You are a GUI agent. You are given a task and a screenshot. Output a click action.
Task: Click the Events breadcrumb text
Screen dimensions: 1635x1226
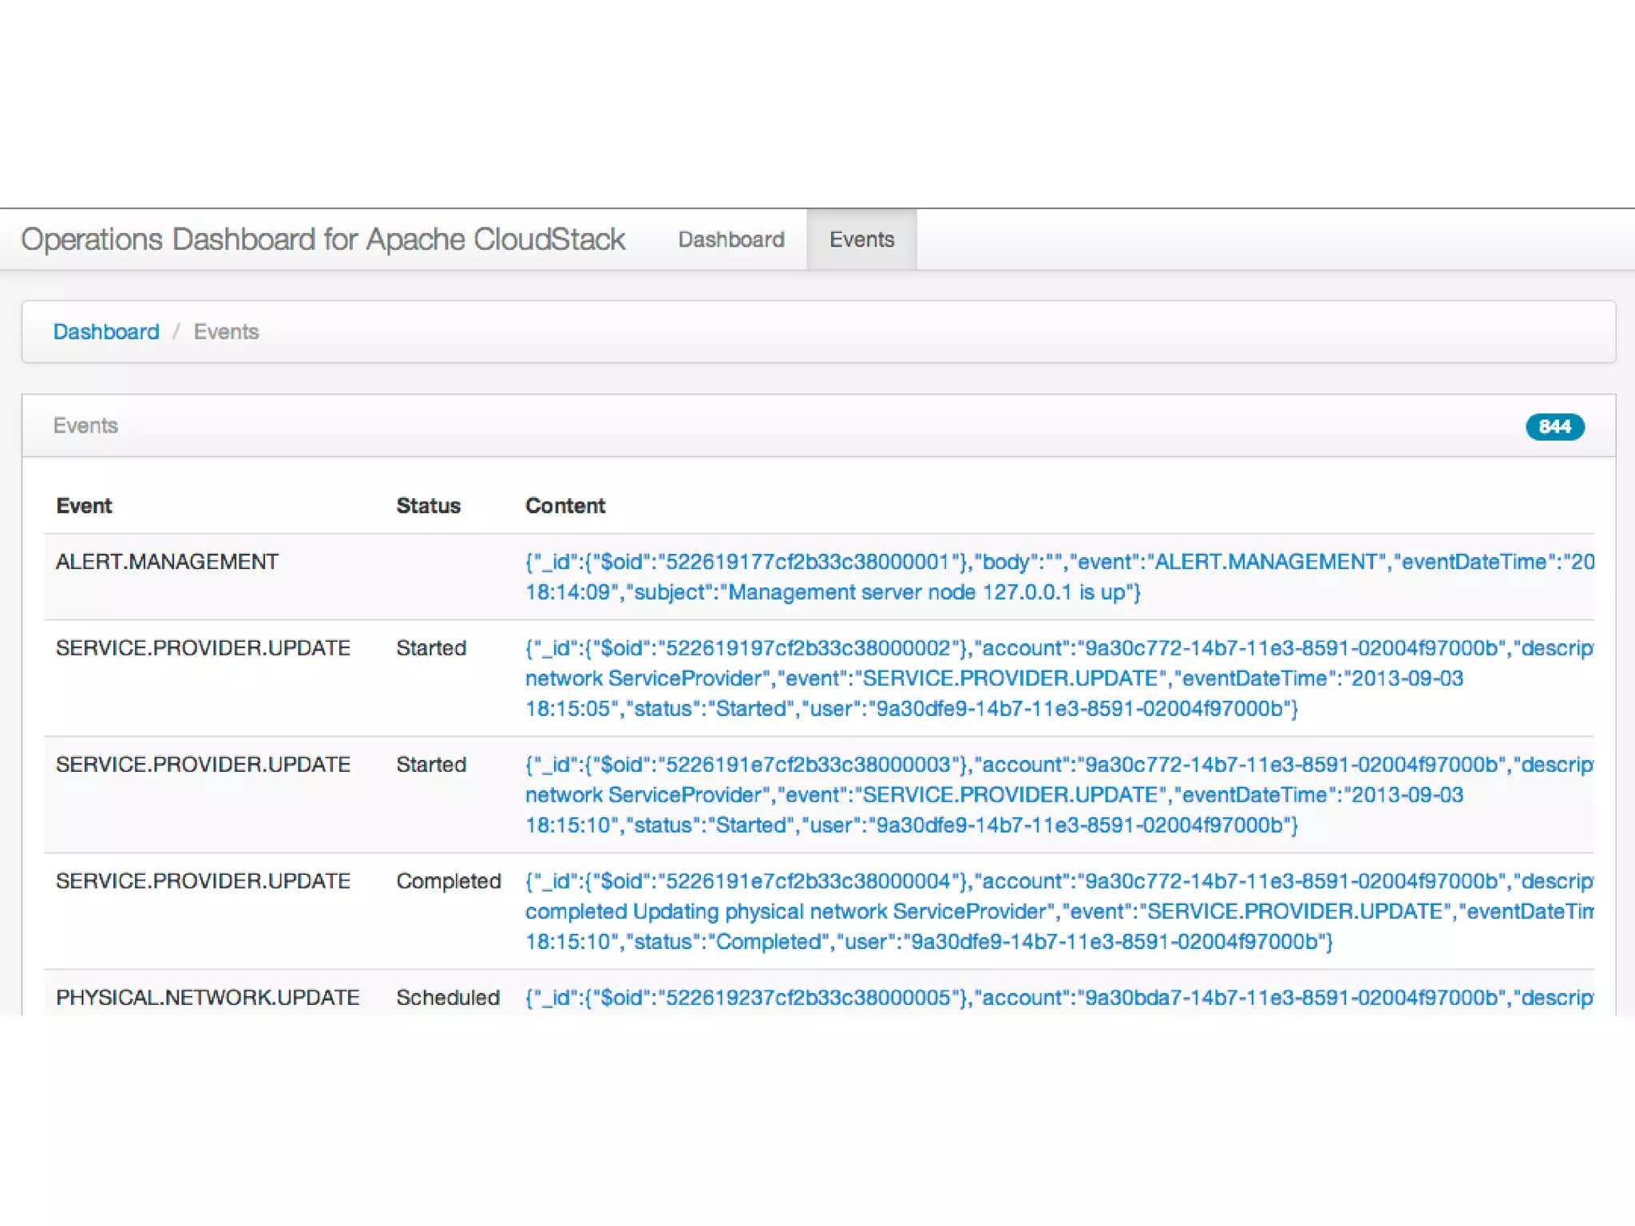tap(226, 332)
